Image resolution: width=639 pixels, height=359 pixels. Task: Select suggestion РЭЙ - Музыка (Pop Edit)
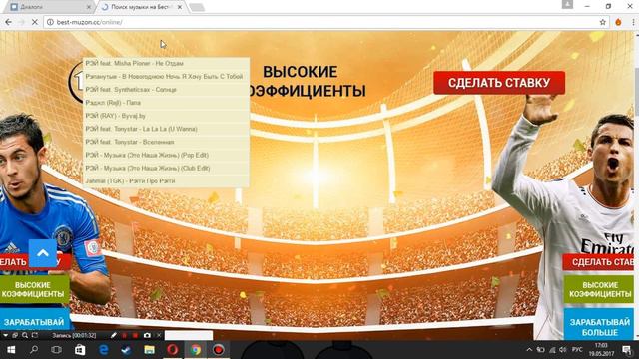(x=166, y=155)
